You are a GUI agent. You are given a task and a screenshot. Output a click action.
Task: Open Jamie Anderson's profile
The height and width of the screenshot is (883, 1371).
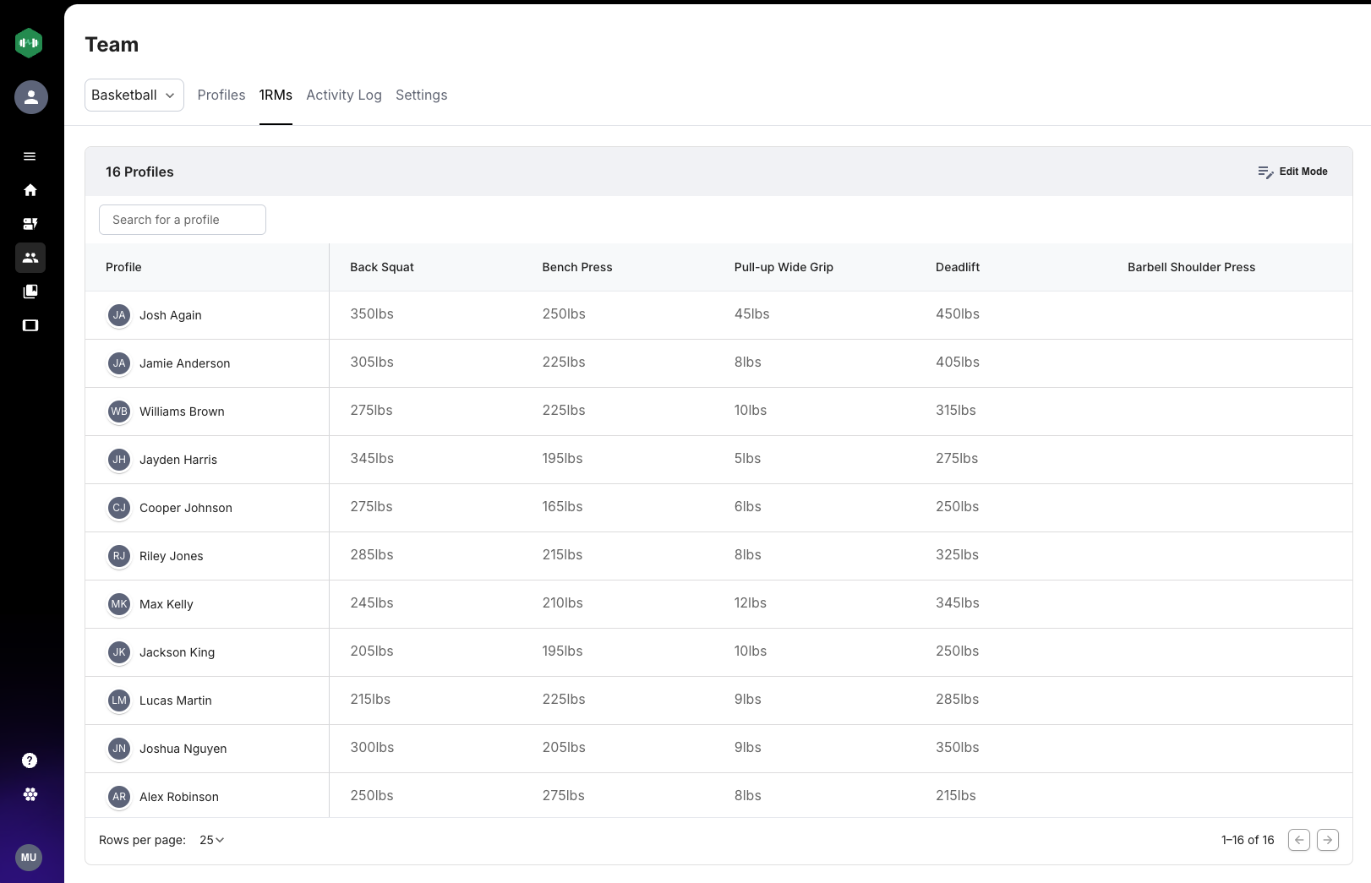[184, 363]
